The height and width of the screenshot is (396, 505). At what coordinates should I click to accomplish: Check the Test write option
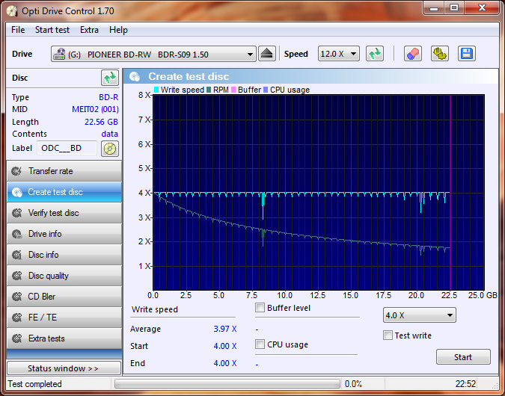tap(388, 335)
